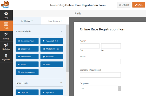Add a Checkboxes field
The width and height of the screenshot is (146, 96).
(x=27, y=57)
